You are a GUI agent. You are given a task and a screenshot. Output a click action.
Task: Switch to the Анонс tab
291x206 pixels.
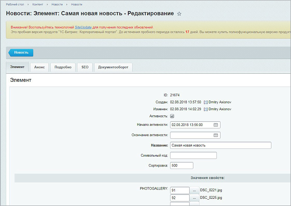point(39,67)
